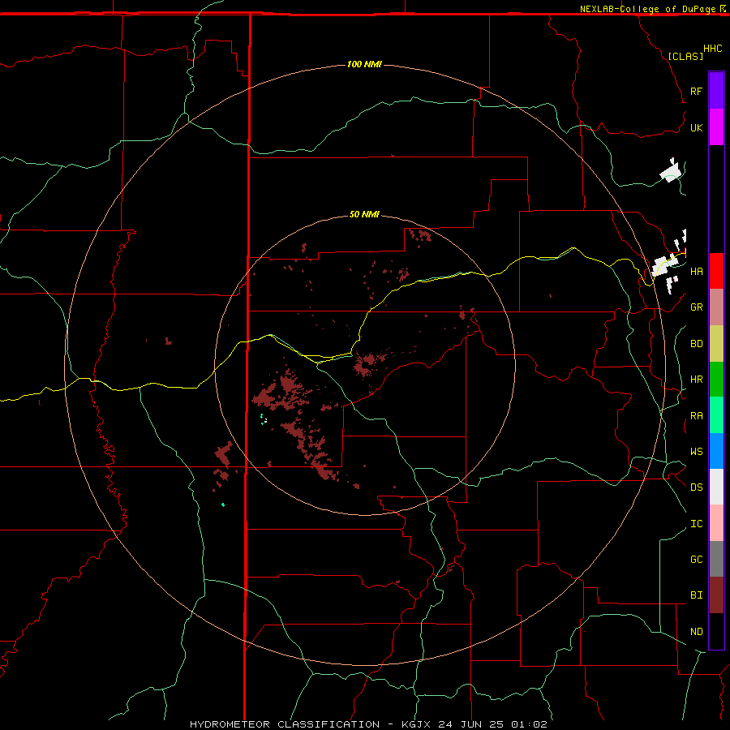Click the HR legend label text
This screenshot has height=730, width=730.
point(696,380)
